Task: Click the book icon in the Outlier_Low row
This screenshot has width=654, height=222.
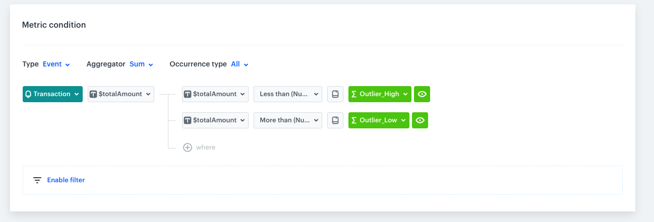Action: [x=335, y=120]
